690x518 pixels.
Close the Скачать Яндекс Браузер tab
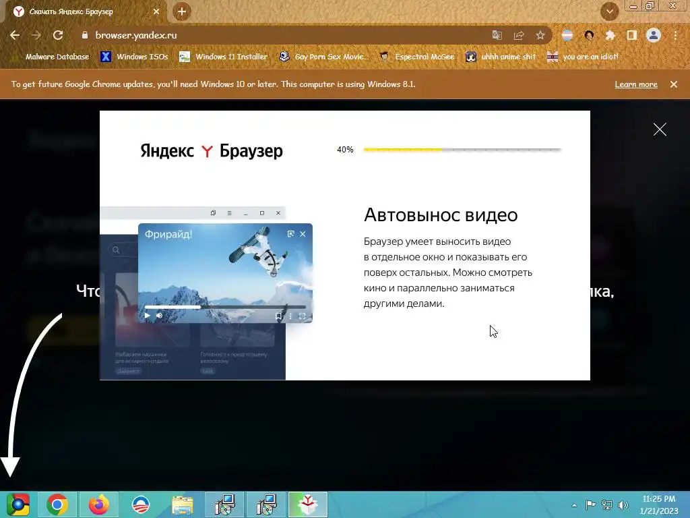click(156, 12)
